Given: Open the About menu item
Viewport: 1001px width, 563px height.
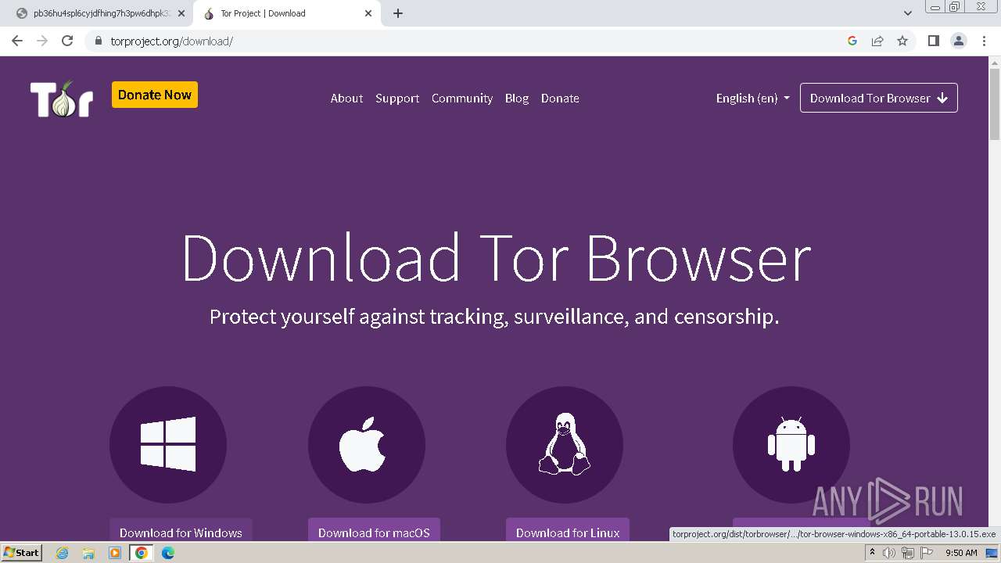Looking at the screenshot, I should click(x=346, y=99).
